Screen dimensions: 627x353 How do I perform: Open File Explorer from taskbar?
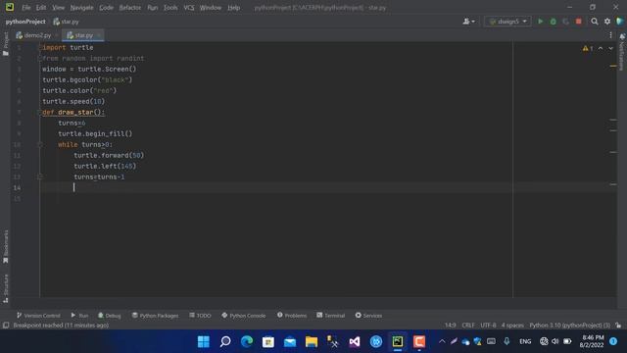tap(312, 341)
